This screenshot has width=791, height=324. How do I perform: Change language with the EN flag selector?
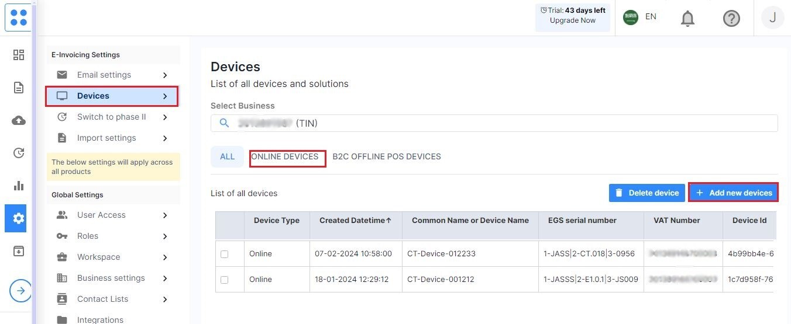tap(640, 17)
